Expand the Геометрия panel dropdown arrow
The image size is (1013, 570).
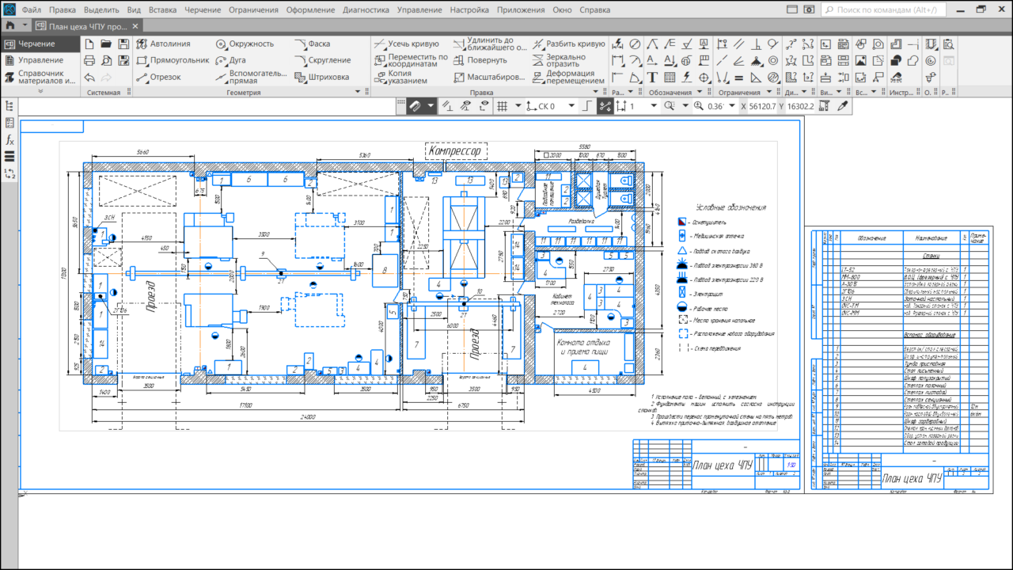point(357,93)
